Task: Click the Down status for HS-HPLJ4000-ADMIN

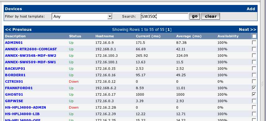Action: (x=74, y=107)
